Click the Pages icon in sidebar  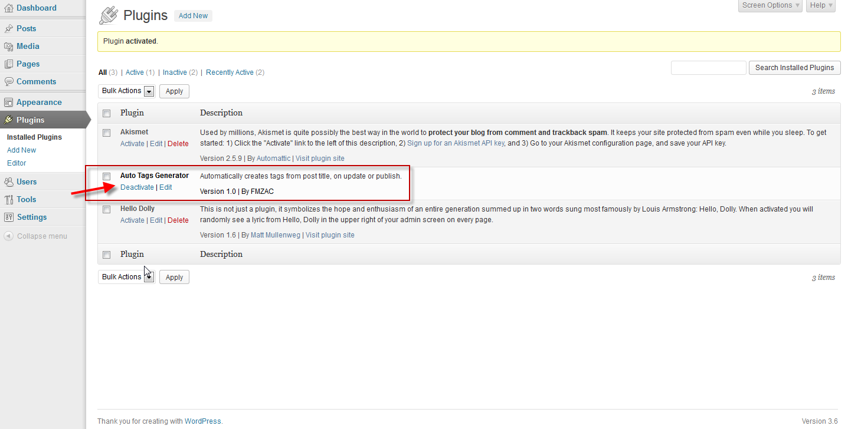coord(8,64)
